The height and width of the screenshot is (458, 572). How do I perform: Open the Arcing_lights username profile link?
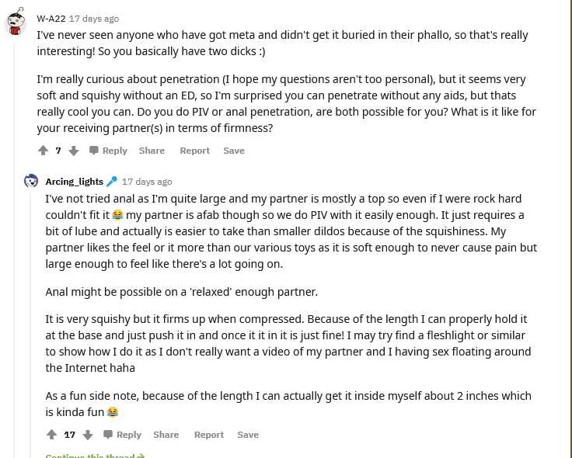(74, 181)
